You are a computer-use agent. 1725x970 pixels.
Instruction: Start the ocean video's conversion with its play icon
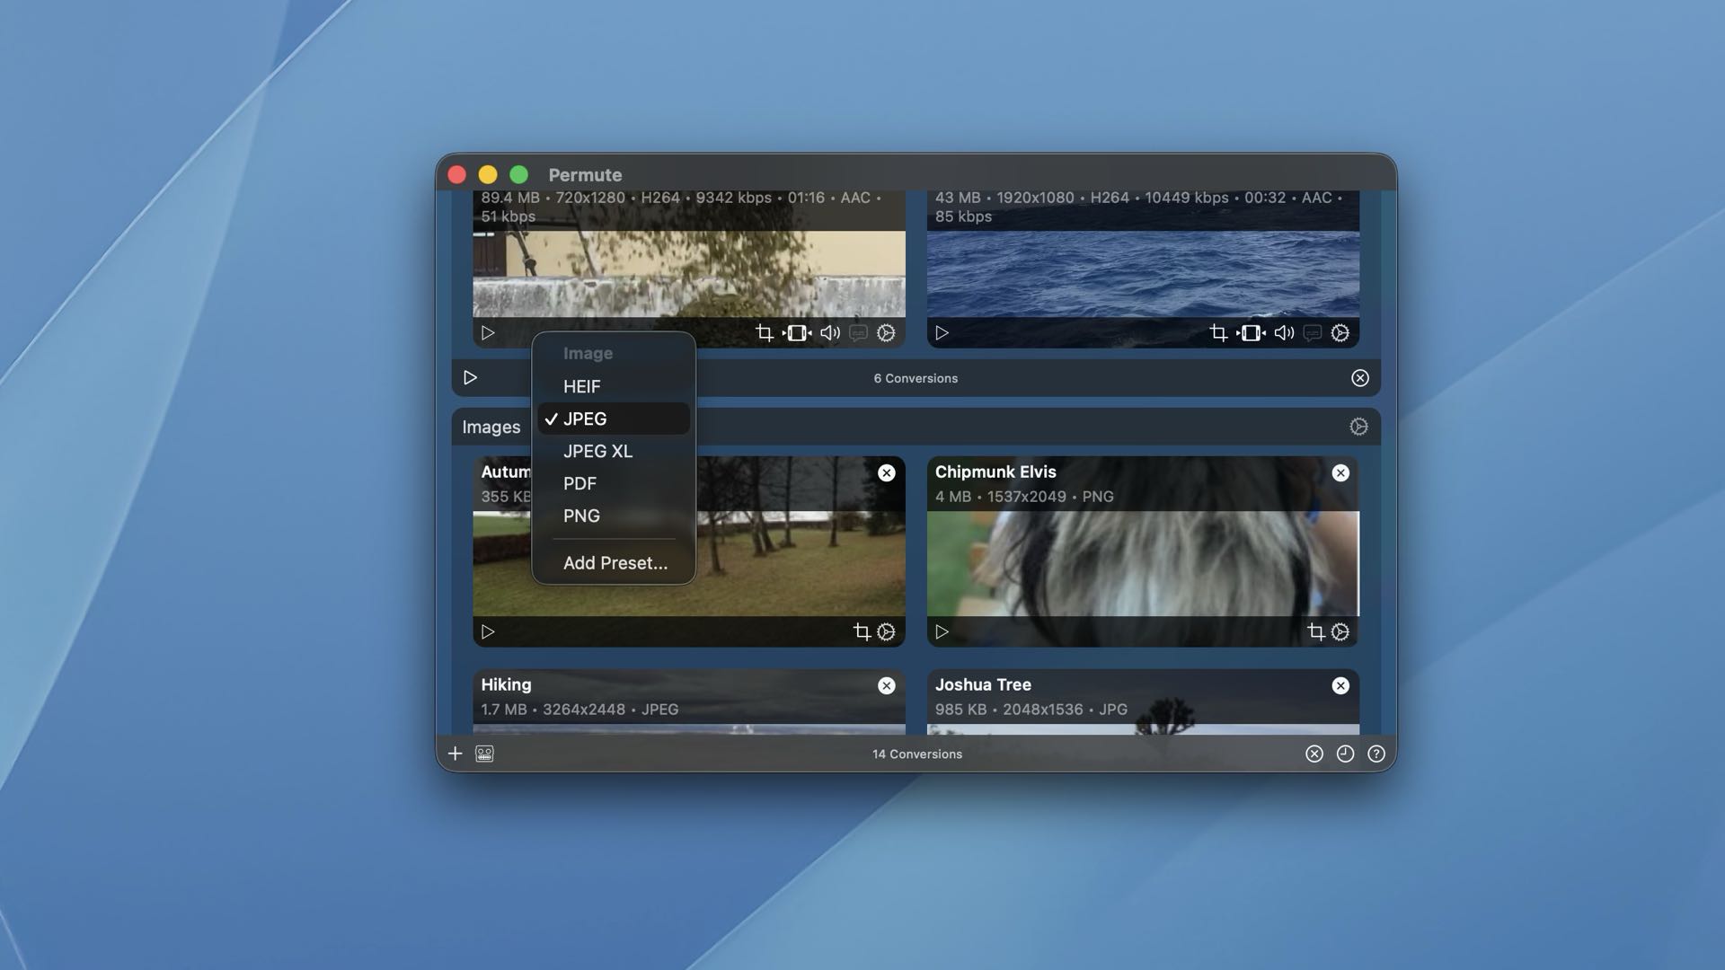[942, 333]
